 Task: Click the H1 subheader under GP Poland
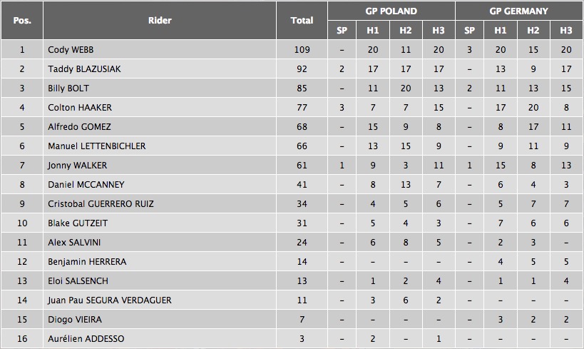coord(373,30)
